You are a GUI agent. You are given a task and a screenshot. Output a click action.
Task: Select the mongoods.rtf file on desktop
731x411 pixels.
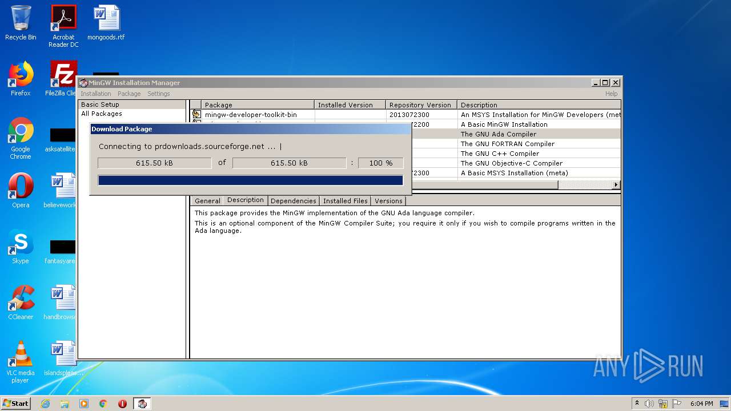(106, 23)
